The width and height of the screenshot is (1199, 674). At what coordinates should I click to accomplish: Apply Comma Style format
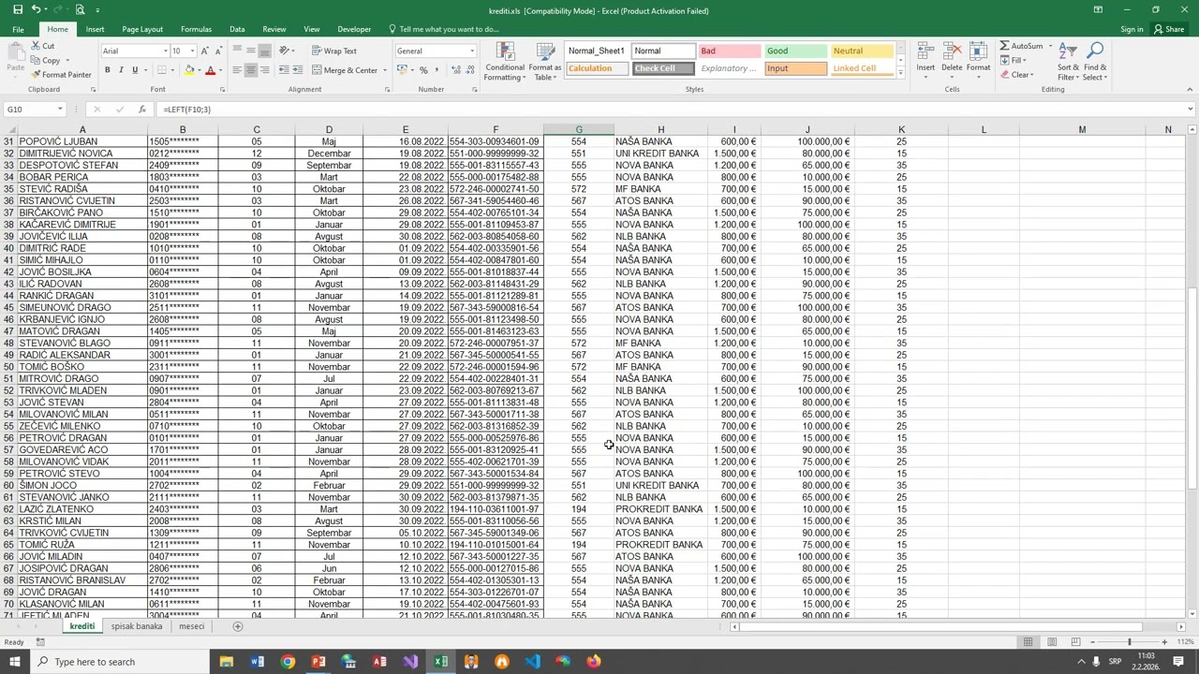pos(437,70)
